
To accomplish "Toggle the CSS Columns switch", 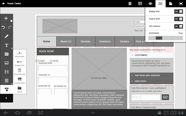I will [x=178, y=26].
